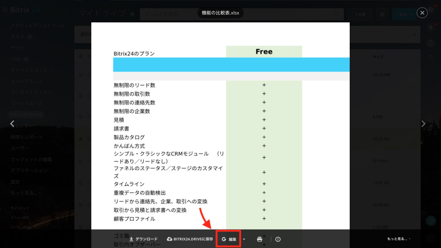This screenshot has width=441, height=248.
Task: Open 時間とレポート in the sidebar
Action: pyautogui.click(x=26, y=137)
